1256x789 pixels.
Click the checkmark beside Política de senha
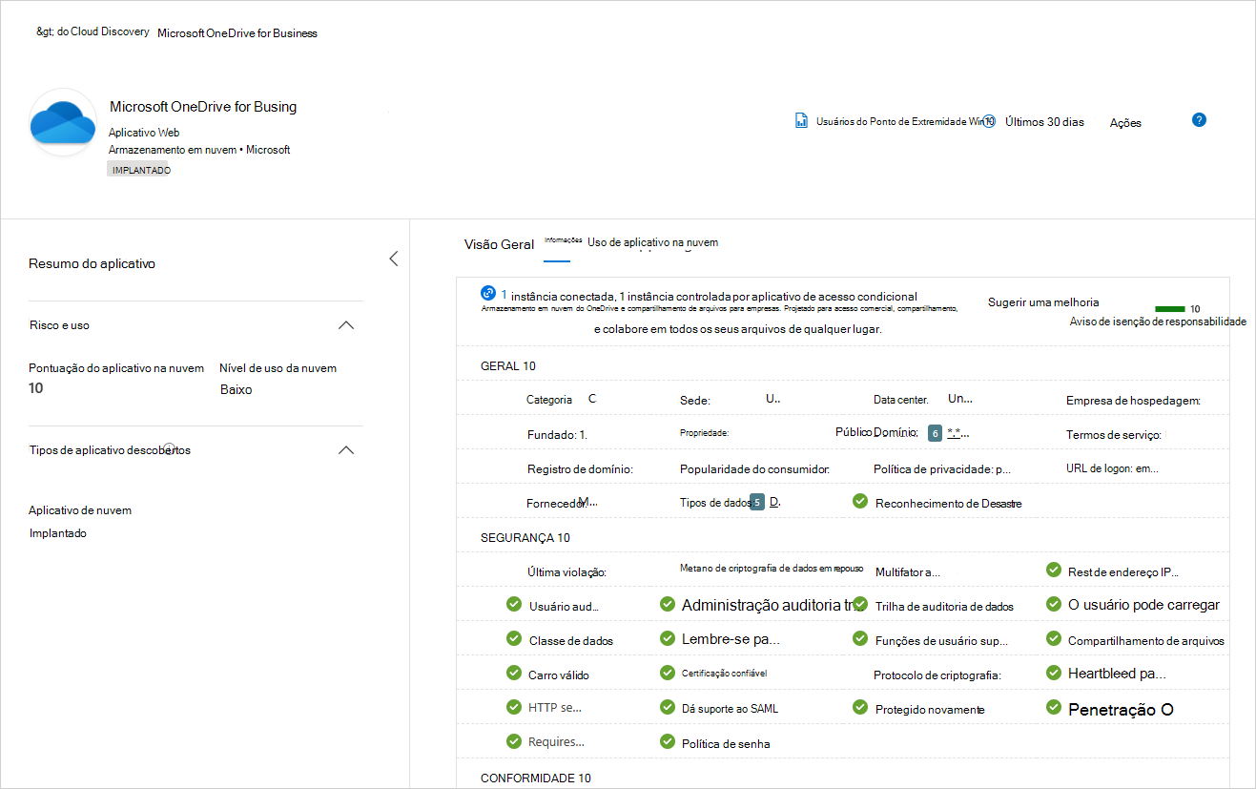click(668, 741)
